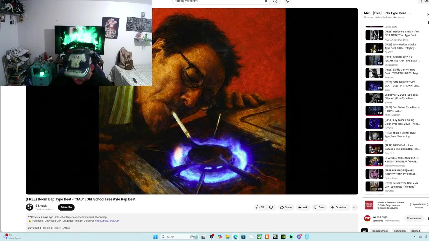Click the voice search microphone icon
This screenshot has width=429, height=241.
287,1
